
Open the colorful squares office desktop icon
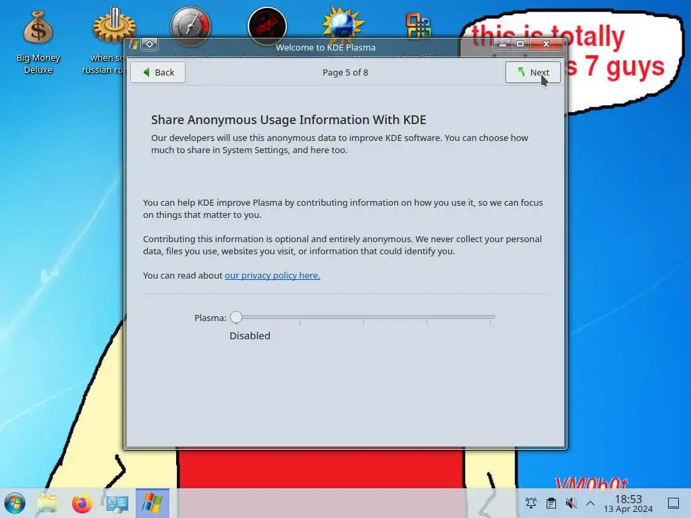[418, 26]
